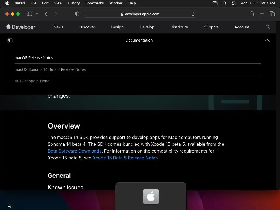Select macOS Sonoma 14 Beta 4 Release Notes
280x210 pixels.
(x=50, y=69)
